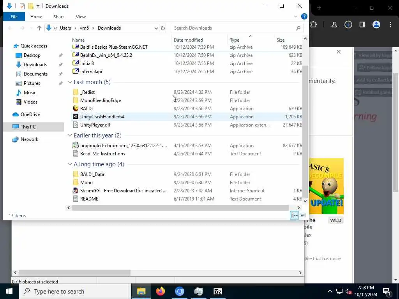Collapse the A long time ago group
The width and height of the screenshot is (399, 299).
pos(70,164)
